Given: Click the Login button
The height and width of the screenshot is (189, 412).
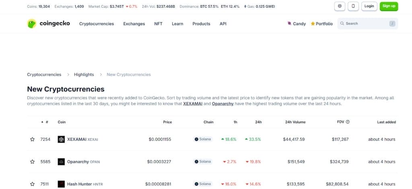Looking at the screenshot, I should pos(369,6).
